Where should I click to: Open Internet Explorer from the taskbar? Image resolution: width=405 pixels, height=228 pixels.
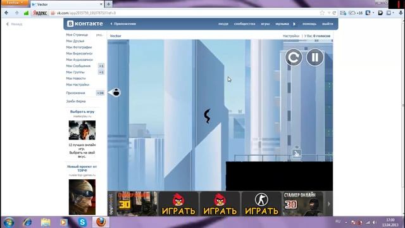(27, 222)
